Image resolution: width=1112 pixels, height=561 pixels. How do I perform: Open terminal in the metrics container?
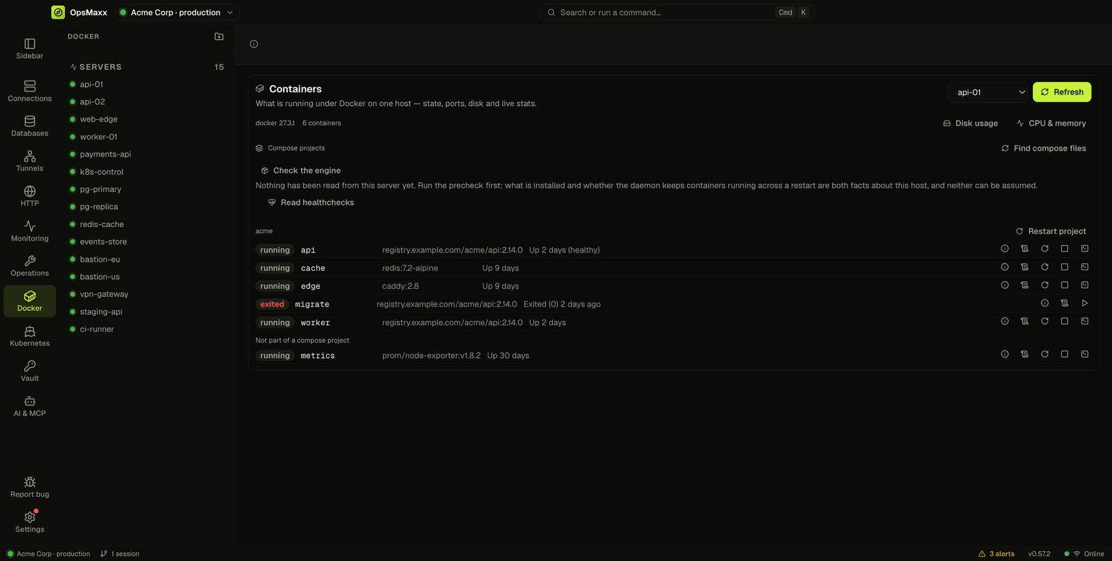click(x=1085, y=354)
